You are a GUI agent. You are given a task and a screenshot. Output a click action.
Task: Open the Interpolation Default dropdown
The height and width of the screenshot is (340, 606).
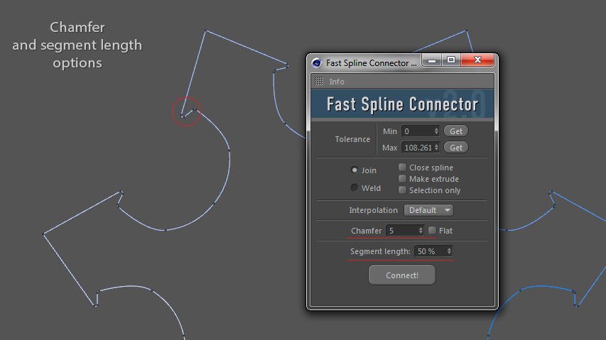[x=428, y=210]
